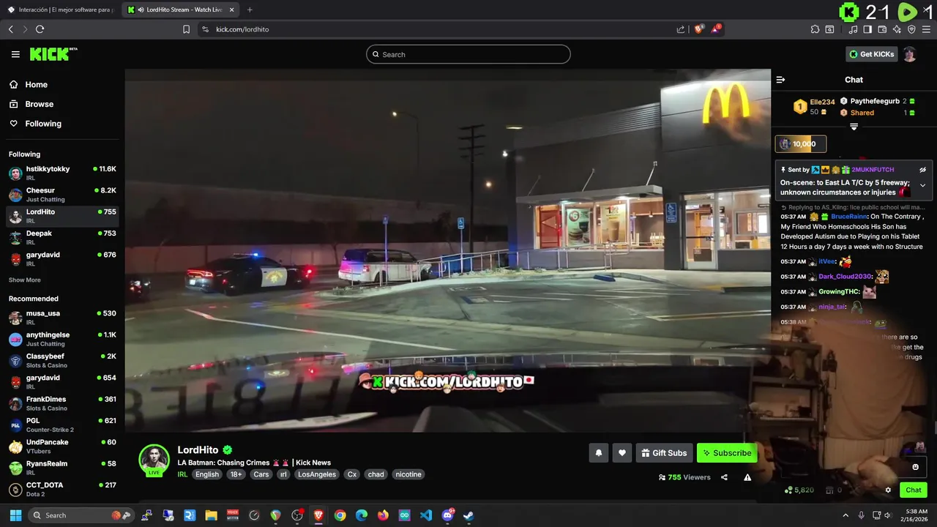The width and height of the screenshot is (937, 527).
Task: Open hstikkytokky channel in Following list
Action: click(x=62, y=173)
